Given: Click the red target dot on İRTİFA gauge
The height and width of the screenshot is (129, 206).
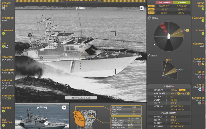Looking at the screenshot, I should point(176,70).
